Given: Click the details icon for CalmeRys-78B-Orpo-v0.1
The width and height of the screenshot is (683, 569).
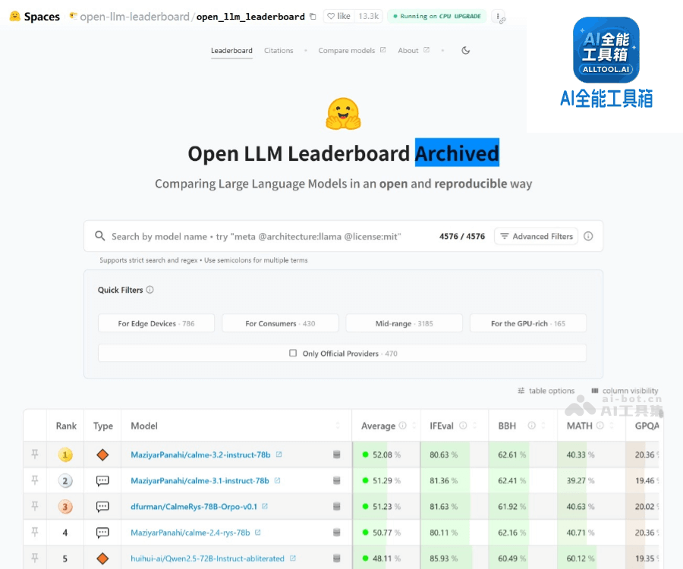Looking at the screenshot, I should [x=337, y=506].
